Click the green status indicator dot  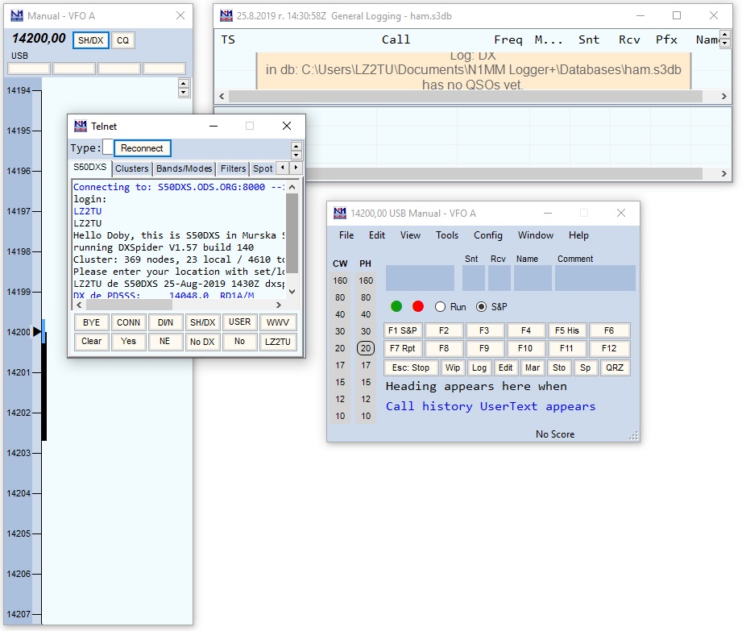coord(396,306)
